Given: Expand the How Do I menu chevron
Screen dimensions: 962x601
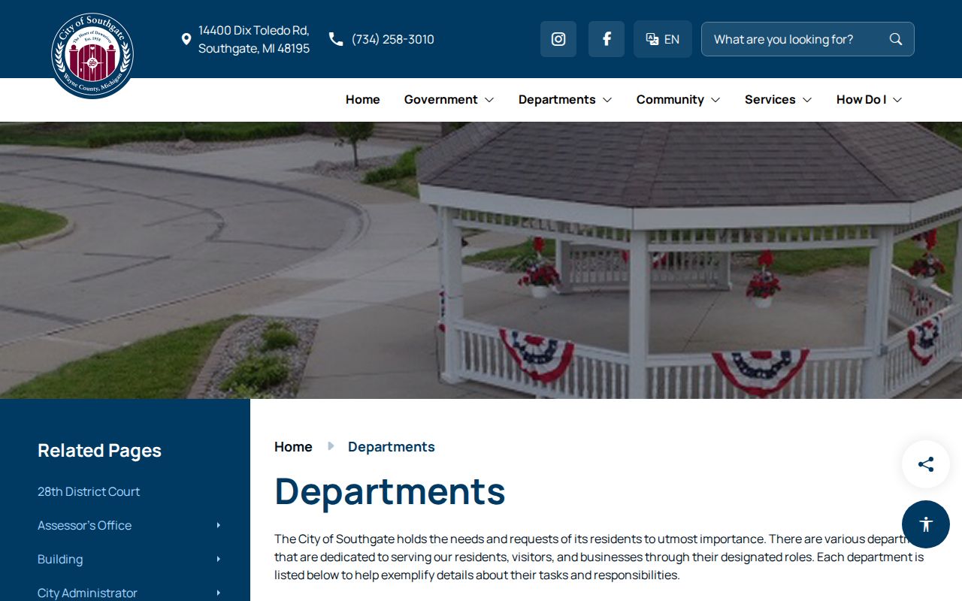Looking at the screenshot, I should 897,100.
